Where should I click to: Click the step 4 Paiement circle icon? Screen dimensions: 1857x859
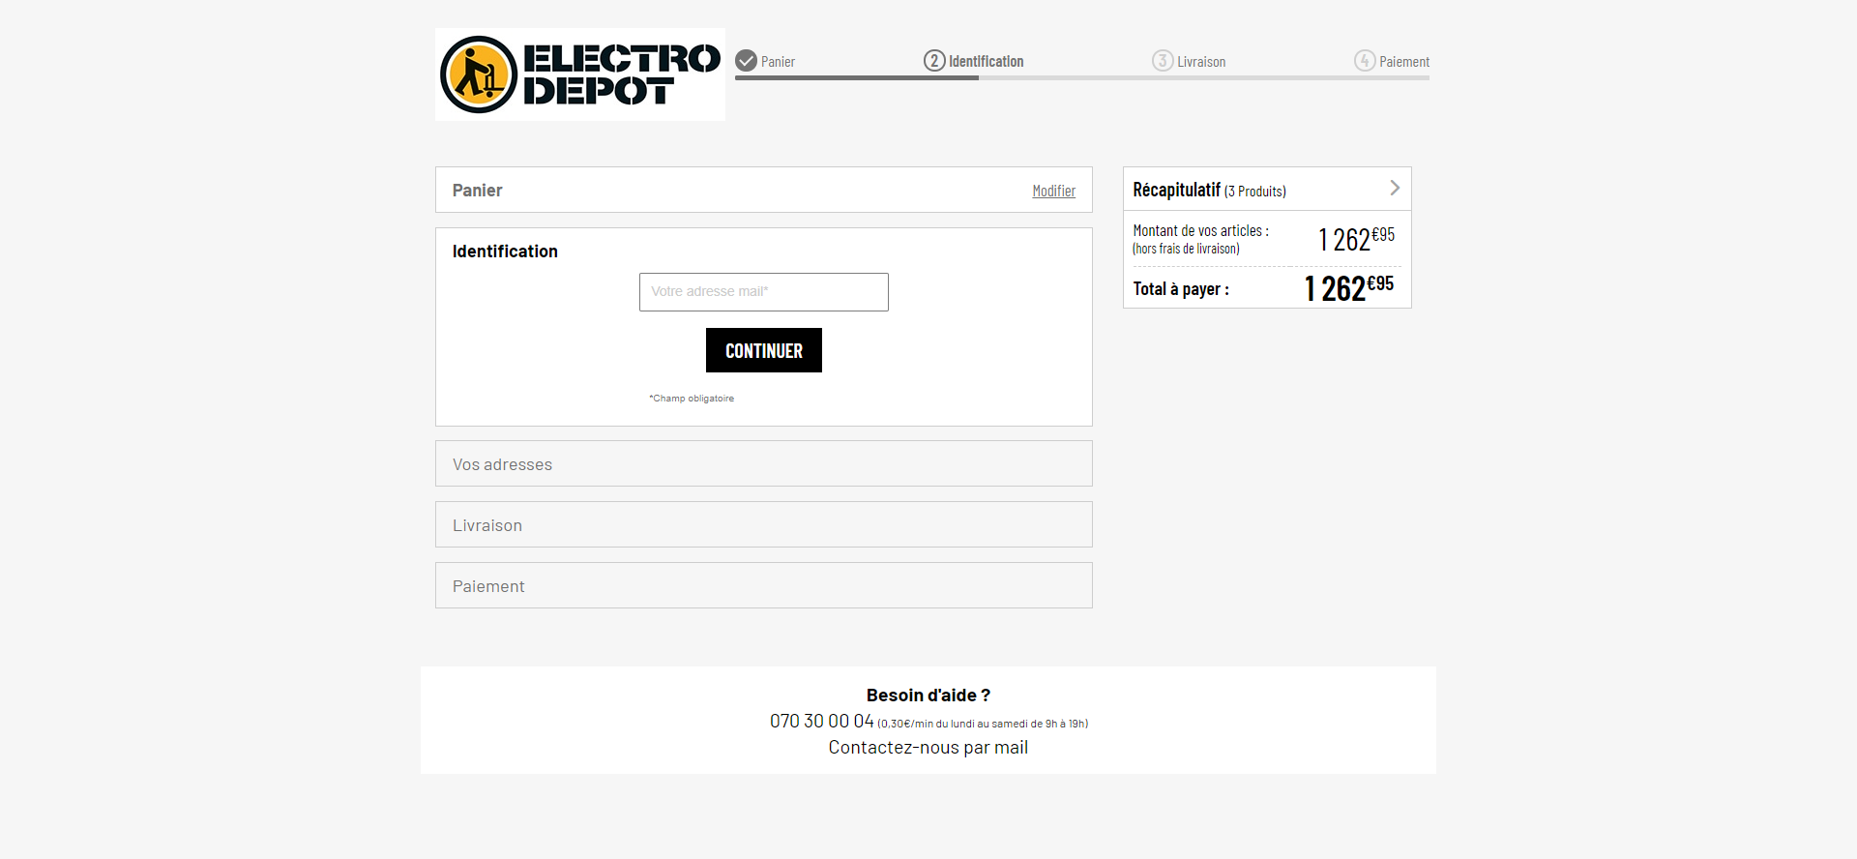[x=1364, y=61]
